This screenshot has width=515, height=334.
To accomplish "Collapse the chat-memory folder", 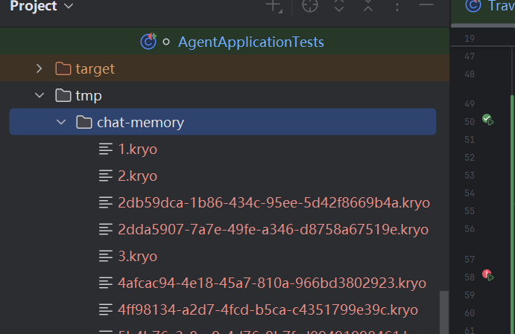I will coord(61,122).
